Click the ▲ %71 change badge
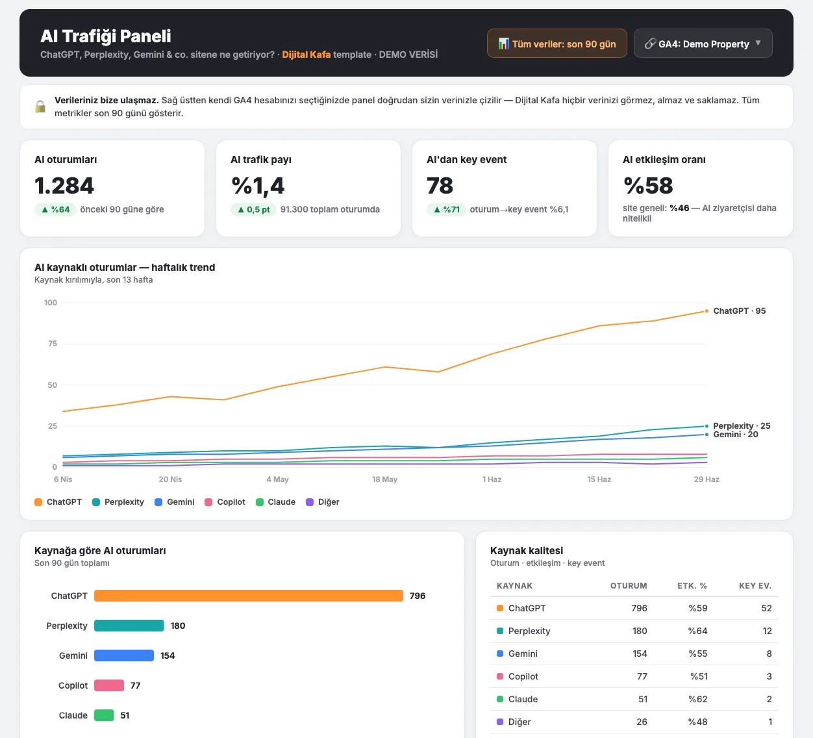813x738 pixels. (446, 209)
